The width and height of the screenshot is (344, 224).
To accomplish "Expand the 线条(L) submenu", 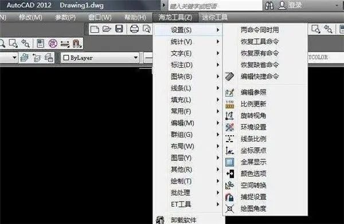I will [x=188, y=88].
